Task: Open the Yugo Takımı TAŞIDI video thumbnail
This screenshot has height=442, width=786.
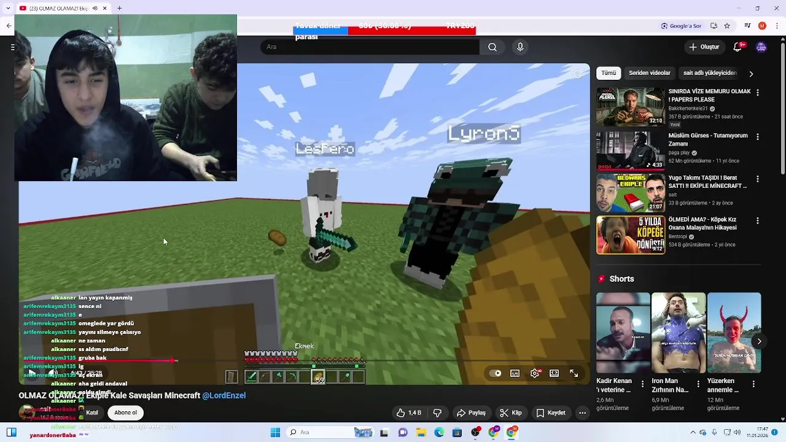Action: (x=631, y=193)
